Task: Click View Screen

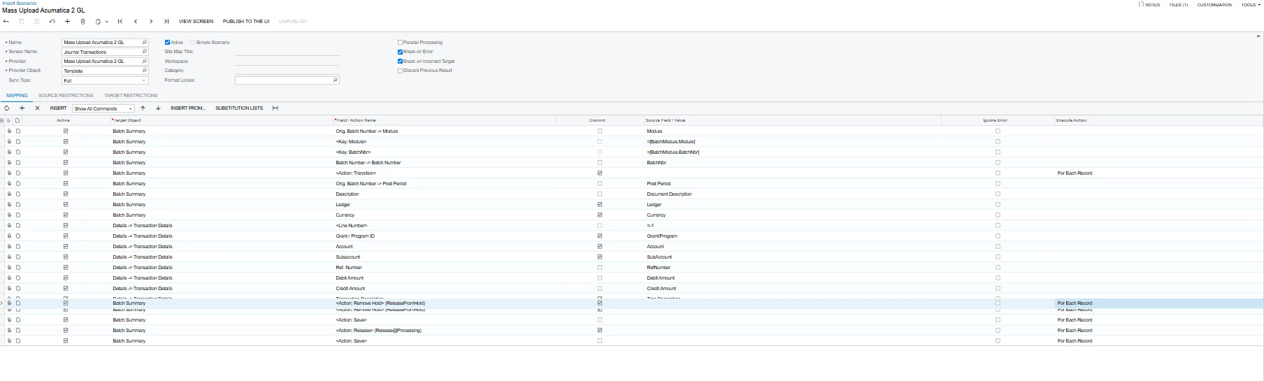Action: [196, 22]
